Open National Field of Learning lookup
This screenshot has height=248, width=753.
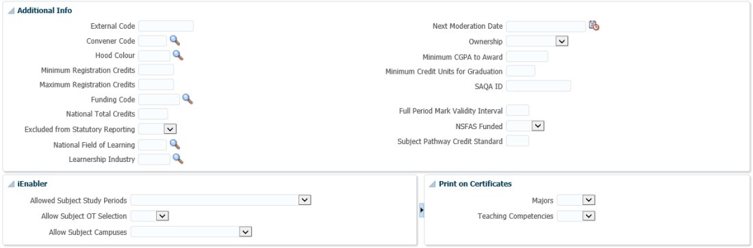[x=175, y=144]
